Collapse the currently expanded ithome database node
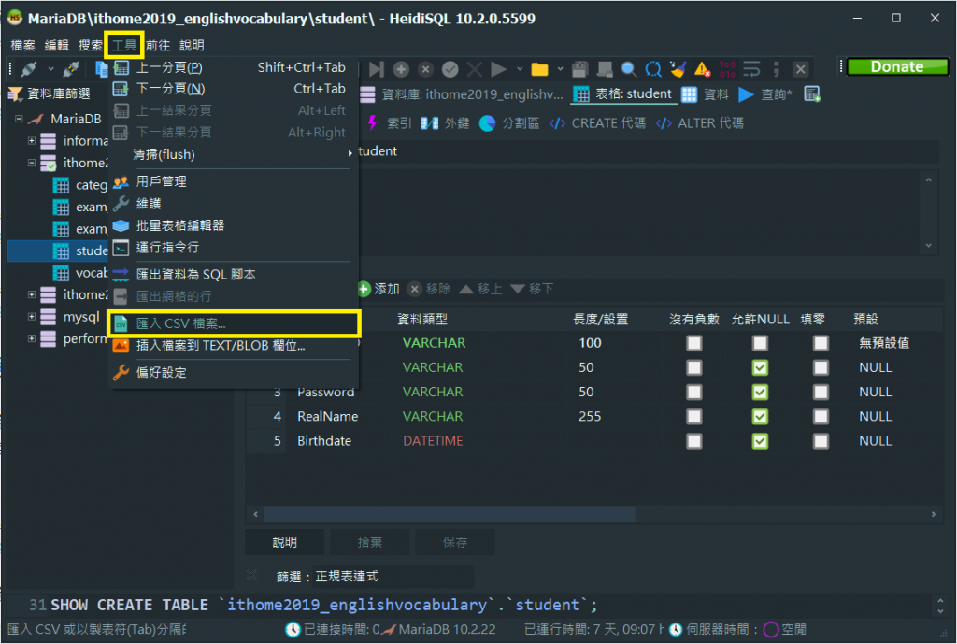Image resolution: width=957 pixels, height=644 pixels. [x=31, y=163]
